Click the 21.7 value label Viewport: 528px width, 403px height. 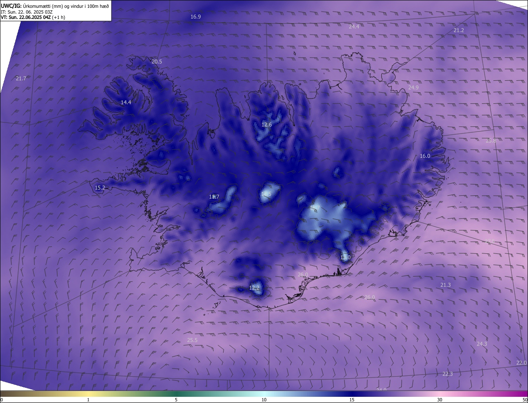point(21,79)
